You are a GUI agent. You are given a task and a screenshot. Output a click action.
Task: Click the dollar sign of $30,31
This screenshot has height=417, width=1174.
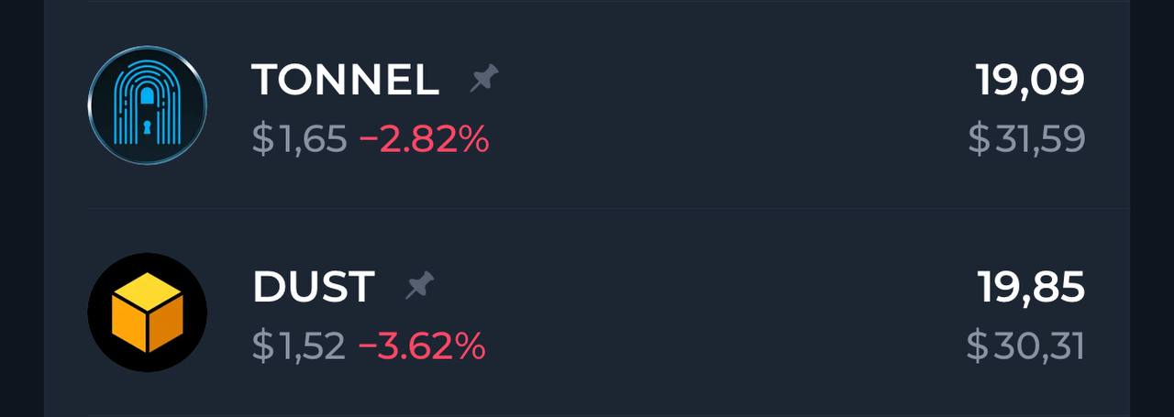tap(978, 346)
